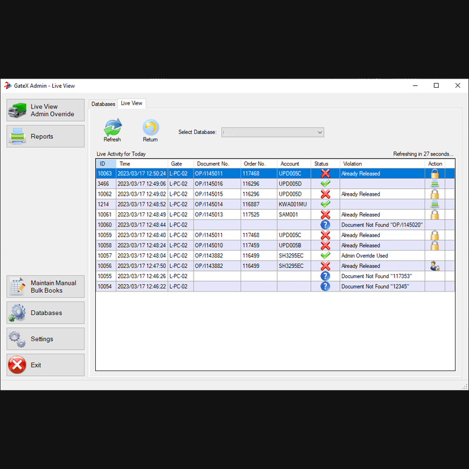Click violation 'Document Not Found "12345"'
Viewport: 469px width, 469px height.
(x=383, y=287)
